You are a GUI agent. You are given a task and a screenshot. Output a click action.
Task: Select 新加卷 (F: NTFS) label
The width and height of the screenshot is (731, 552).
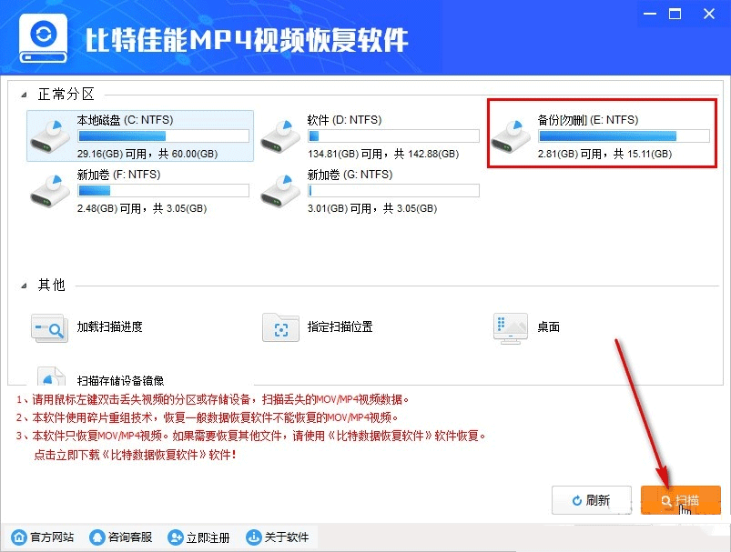pyautogui.click(x=118, y=175)
